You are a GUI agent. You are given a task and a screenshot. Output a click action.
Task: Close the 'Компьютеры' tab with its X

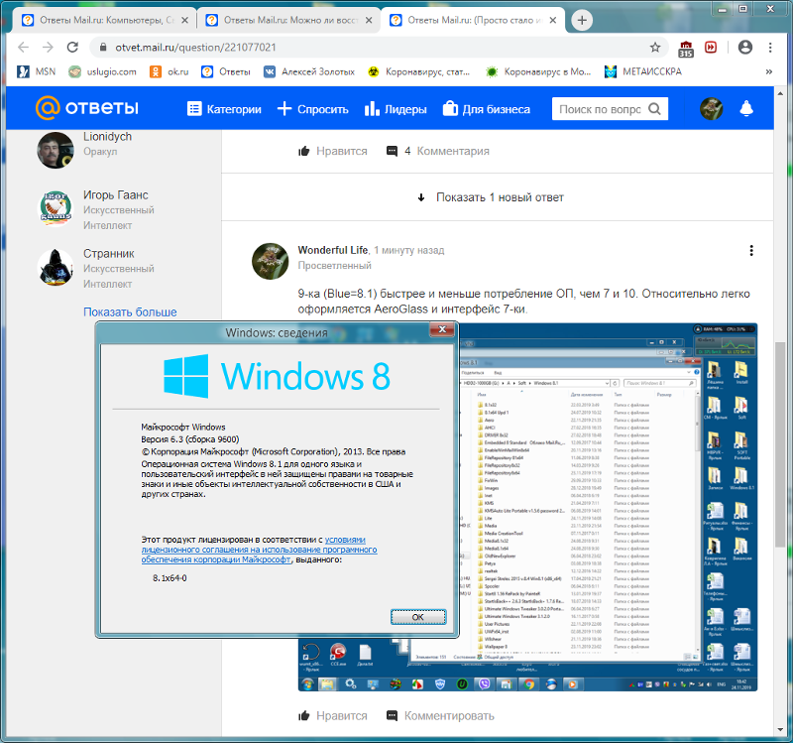(185, 20)
